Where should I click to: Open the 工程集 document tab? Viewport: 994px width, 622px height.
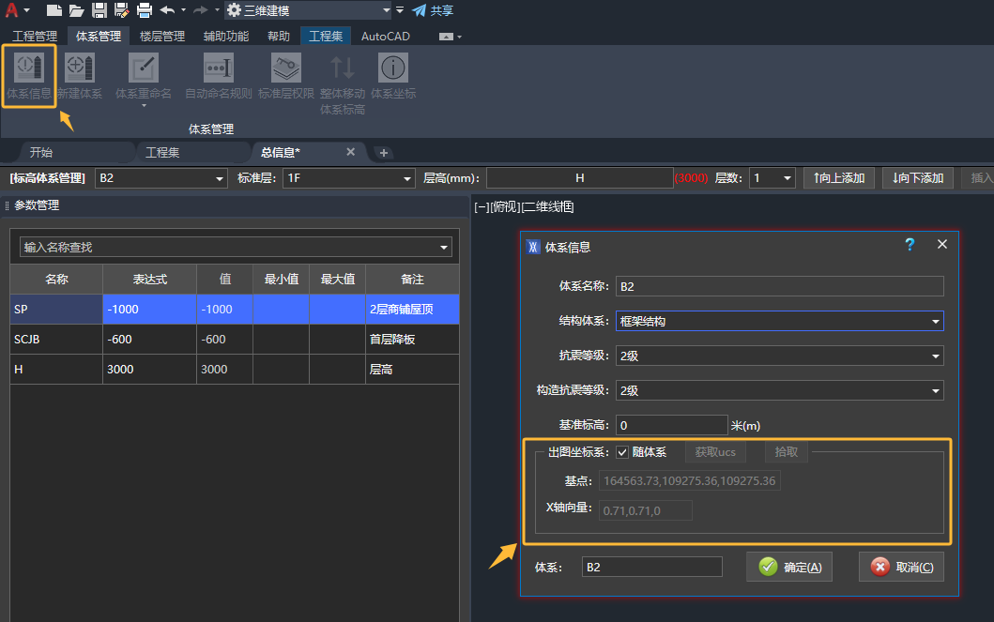coord(162,152)
